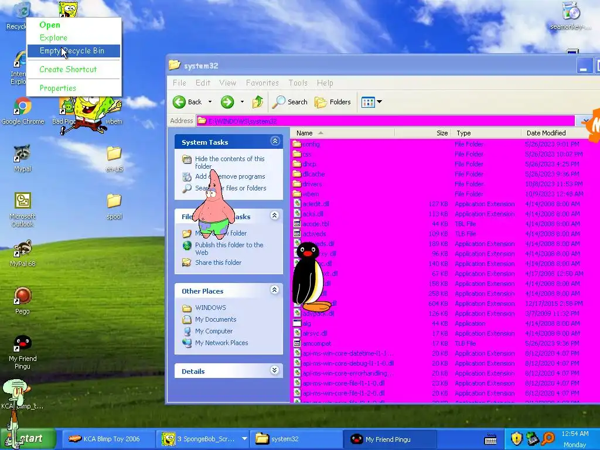Launch the Microsoft Outlook desktop shortcut
Screen dimensions: 600x450
tap(23, 210)
